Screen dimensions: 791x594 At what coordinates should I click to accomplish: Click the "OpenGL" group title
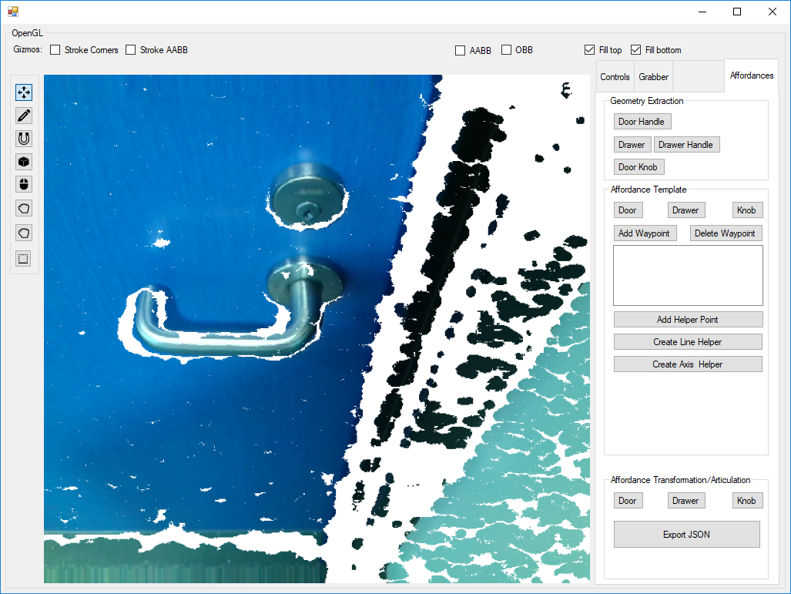27,33
